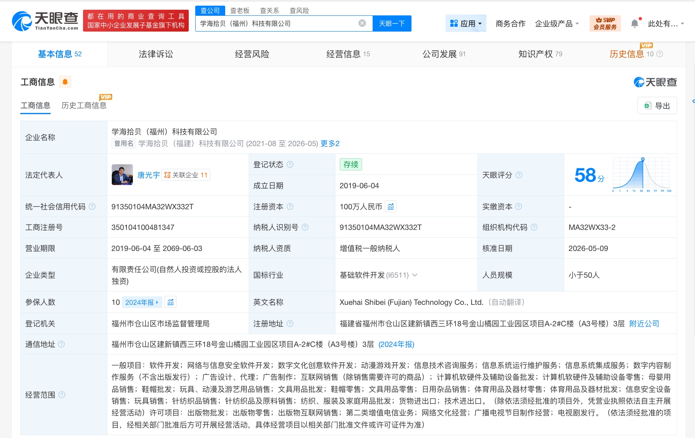Open the 公司发展 tab
The image size is (695, 438).
pyautogui.click(x=444, y=54)
